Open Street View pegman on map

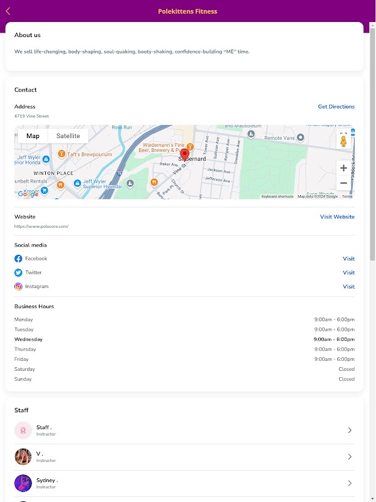[343, 141]
